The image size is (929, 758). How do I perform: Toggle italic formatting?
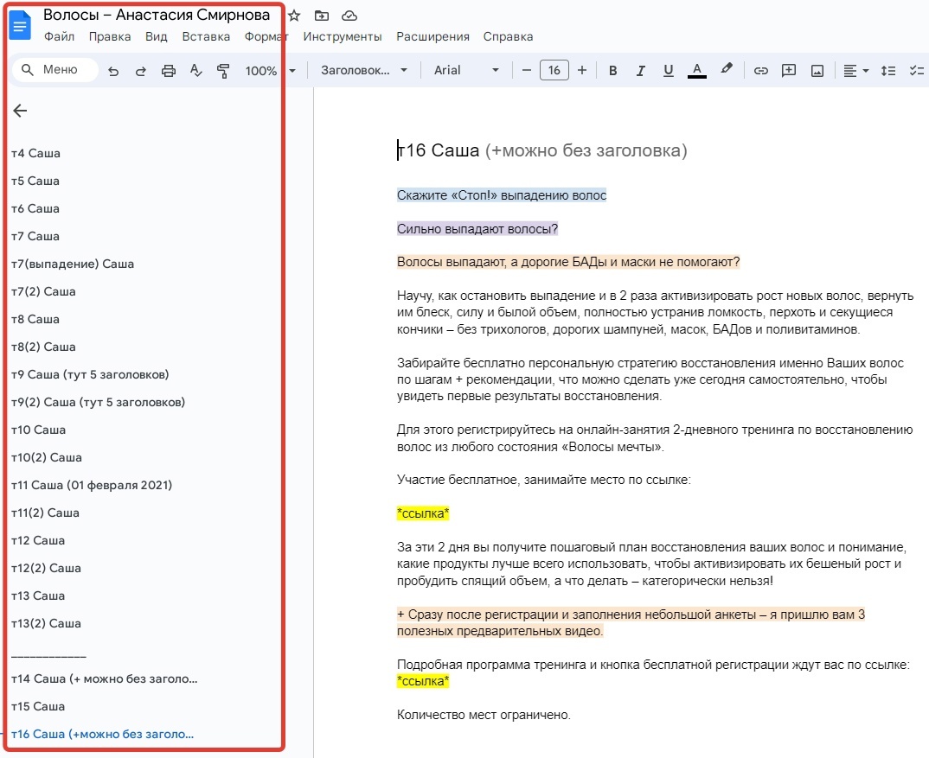click(x=640, y=71)
